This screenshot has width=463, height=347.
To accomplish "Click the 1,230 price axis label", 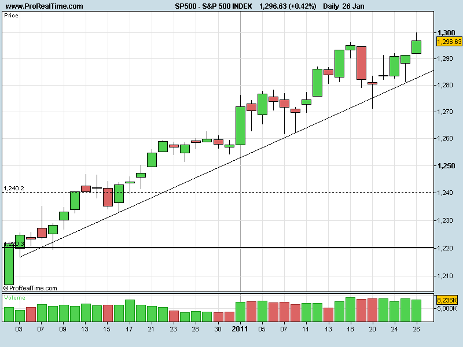I will tap(445, 220).
